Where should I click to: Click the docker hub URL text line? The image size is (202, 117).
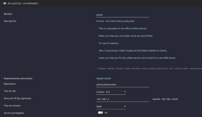click(x=150, y=69)
